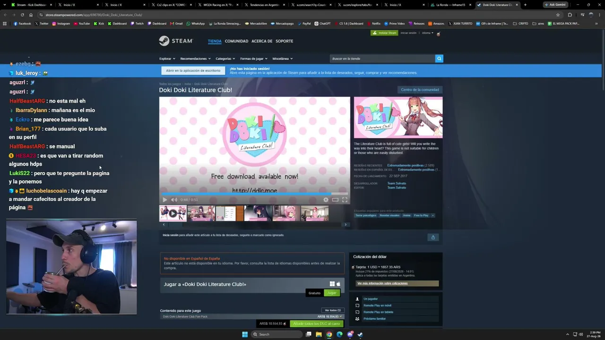The width and height of the screenshot is (605, 340).
Task: Open Ver más información sobre cotizaciones link
Action: 382,283
